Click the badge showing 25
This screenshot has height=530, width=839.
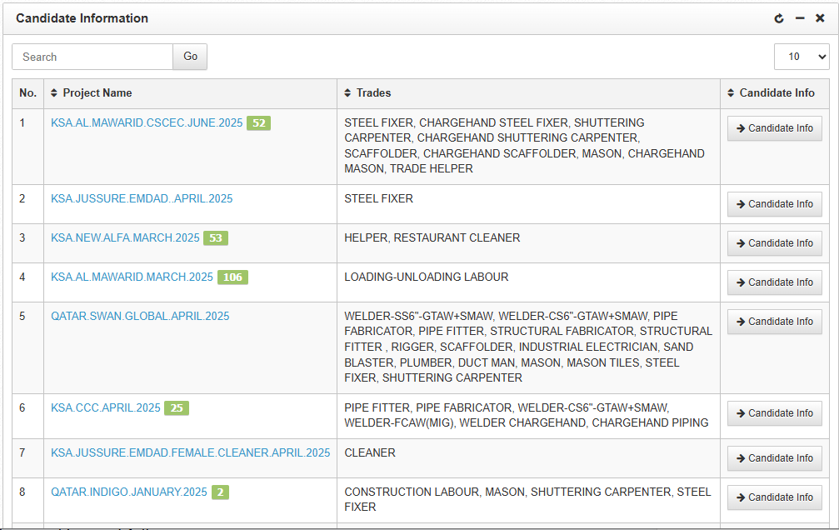(x=176, y=408)
